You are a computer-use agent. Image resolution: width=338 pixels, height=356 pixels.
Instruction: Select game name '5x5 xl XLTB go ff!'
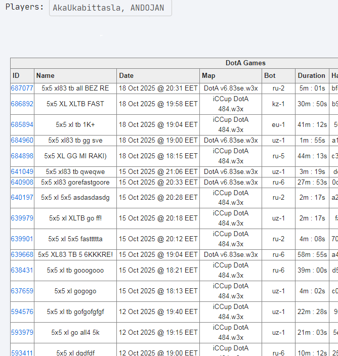[75, 218]
